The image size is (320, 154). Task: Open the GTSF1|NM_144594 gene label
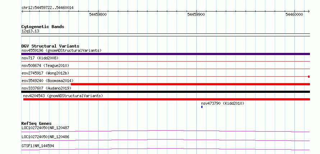point(38,146)
